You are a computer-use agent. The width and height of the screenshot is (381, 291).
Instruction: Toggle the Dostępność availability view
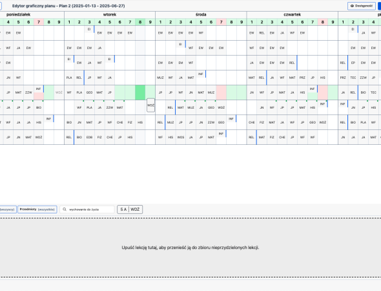[x=362, y=6]
